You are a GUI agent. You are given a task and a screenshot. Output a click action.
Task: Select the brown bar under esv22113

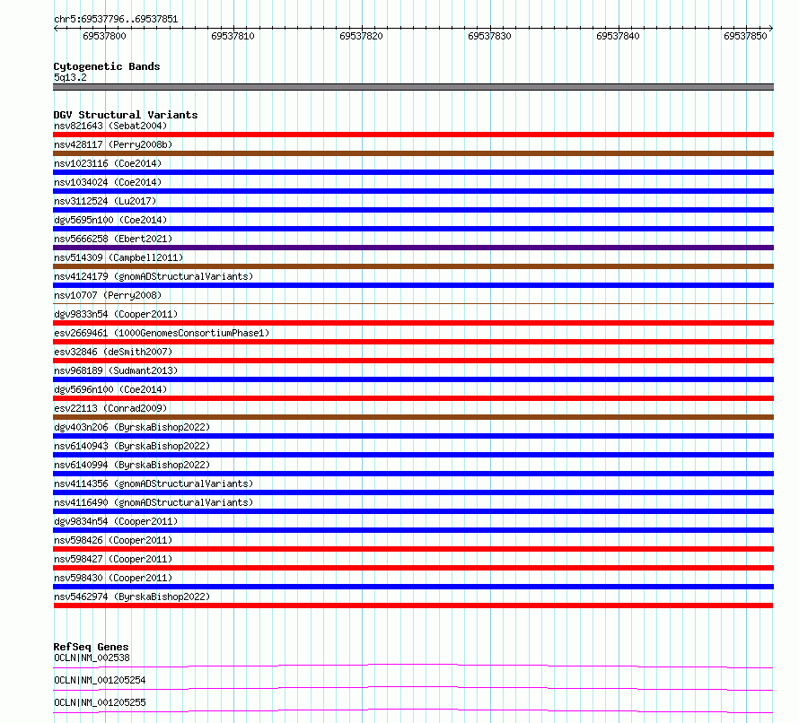pyautogui.click(x=413, y=417)
